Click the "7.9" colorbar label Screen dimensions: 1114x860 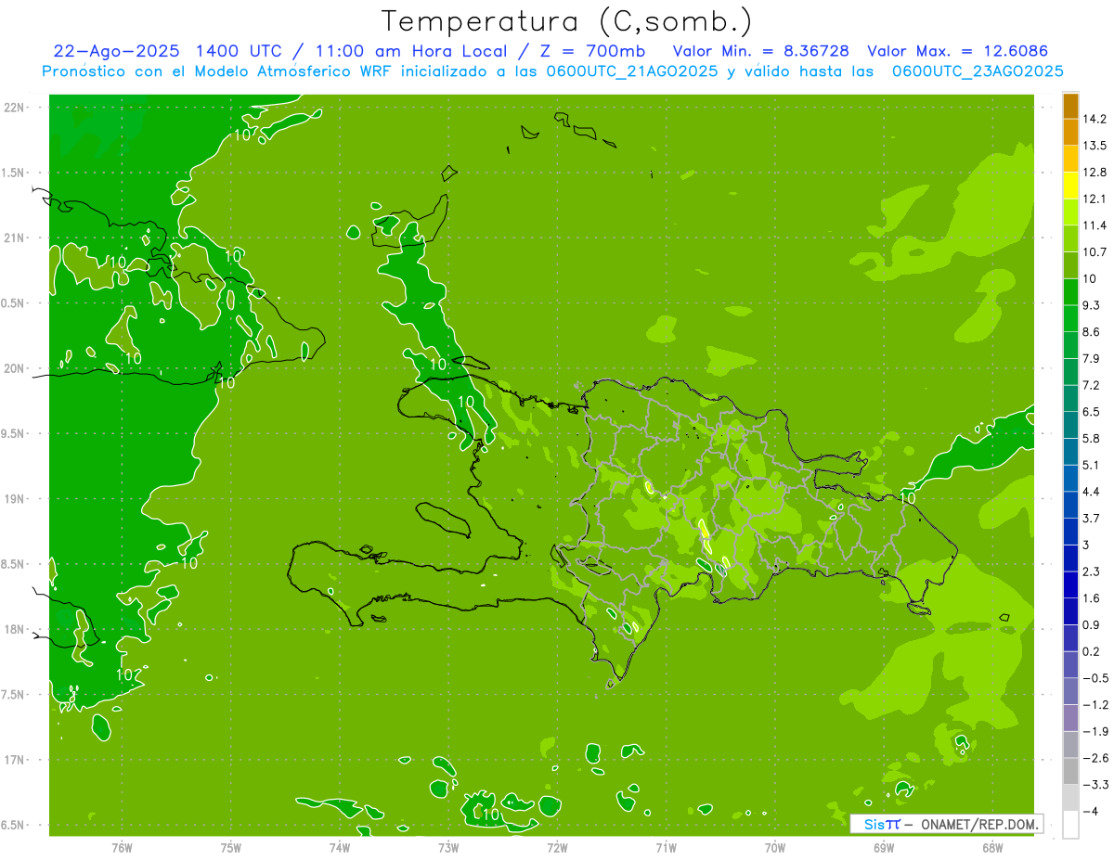click(1092, 358)
